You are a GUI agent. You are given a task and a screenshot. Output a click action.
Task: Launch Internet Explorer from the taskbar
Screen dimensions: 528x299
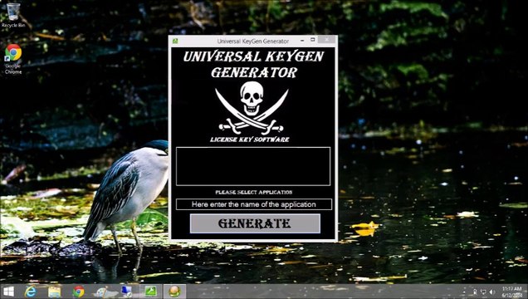[31, 292]
